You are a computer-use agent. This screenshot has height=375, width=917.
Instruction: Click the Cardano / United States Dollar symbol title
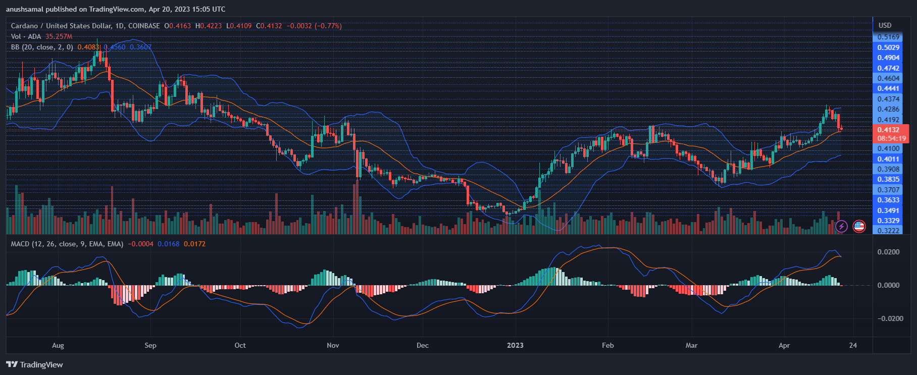85,26
